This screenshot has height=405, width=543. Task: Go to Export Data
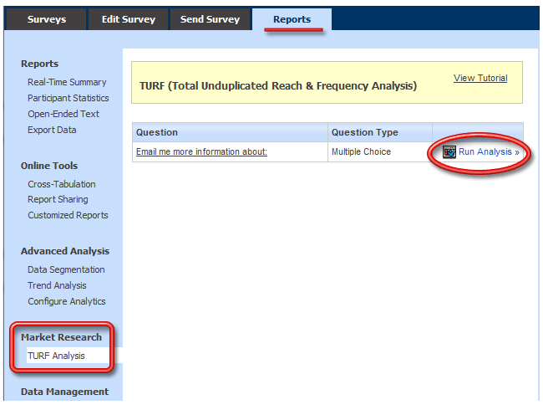point(52,130)
